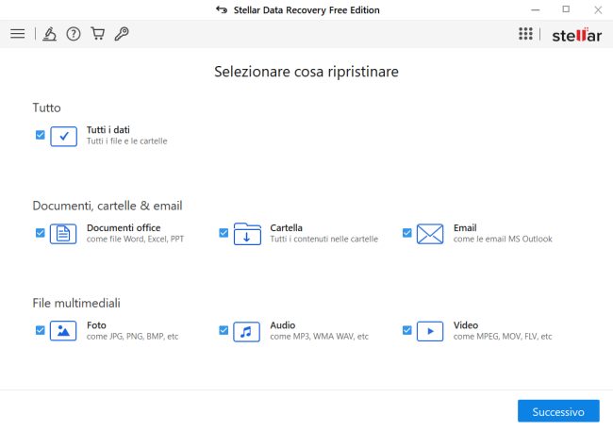The width and height of the screenshot is (613, 431).
Task: Click the Foto picture icon
Action: pos(63,331)
